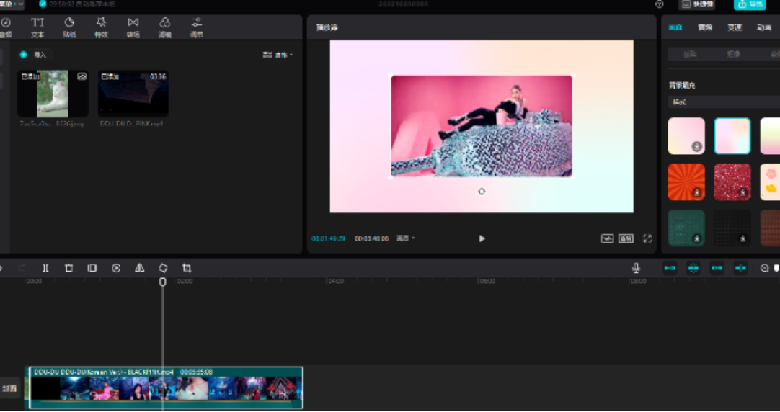
Task: Click the Mirror flip icon in timeline toolbar
Action: pyautogui.click(x=140, y=268)
